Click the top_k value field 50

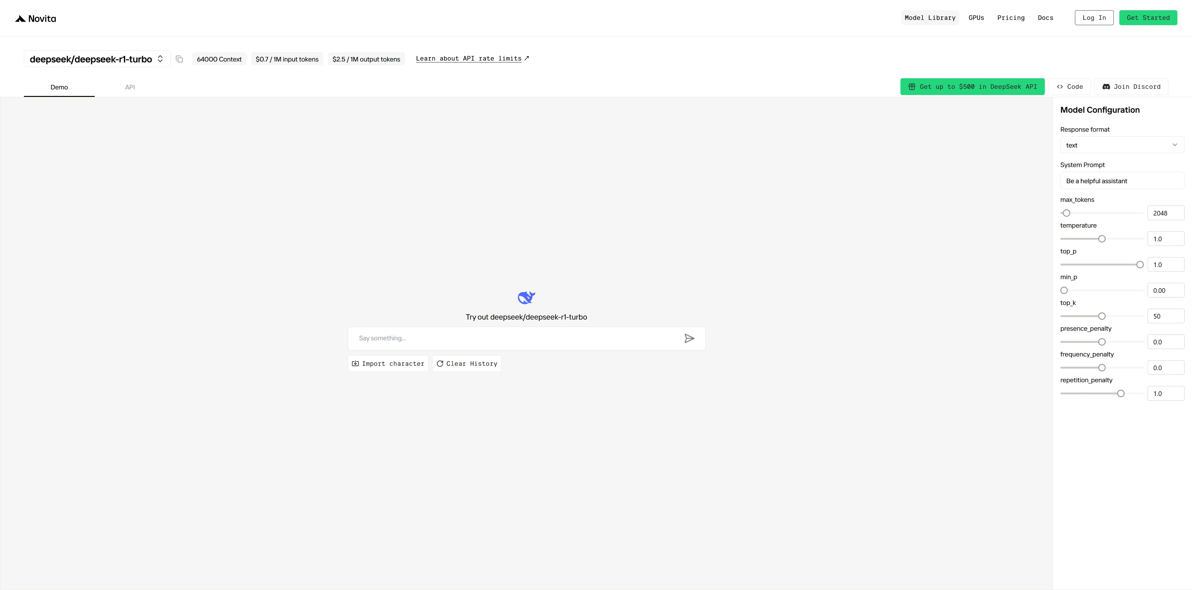1166,316
